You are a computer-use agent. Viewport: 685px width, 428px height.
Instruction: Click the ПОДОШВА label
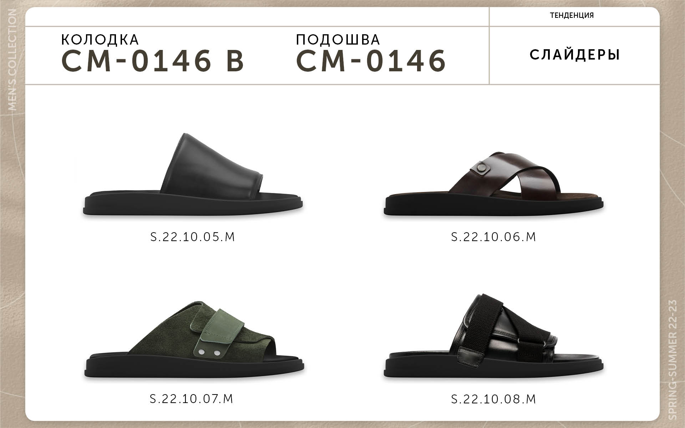(x=338, y=40)
